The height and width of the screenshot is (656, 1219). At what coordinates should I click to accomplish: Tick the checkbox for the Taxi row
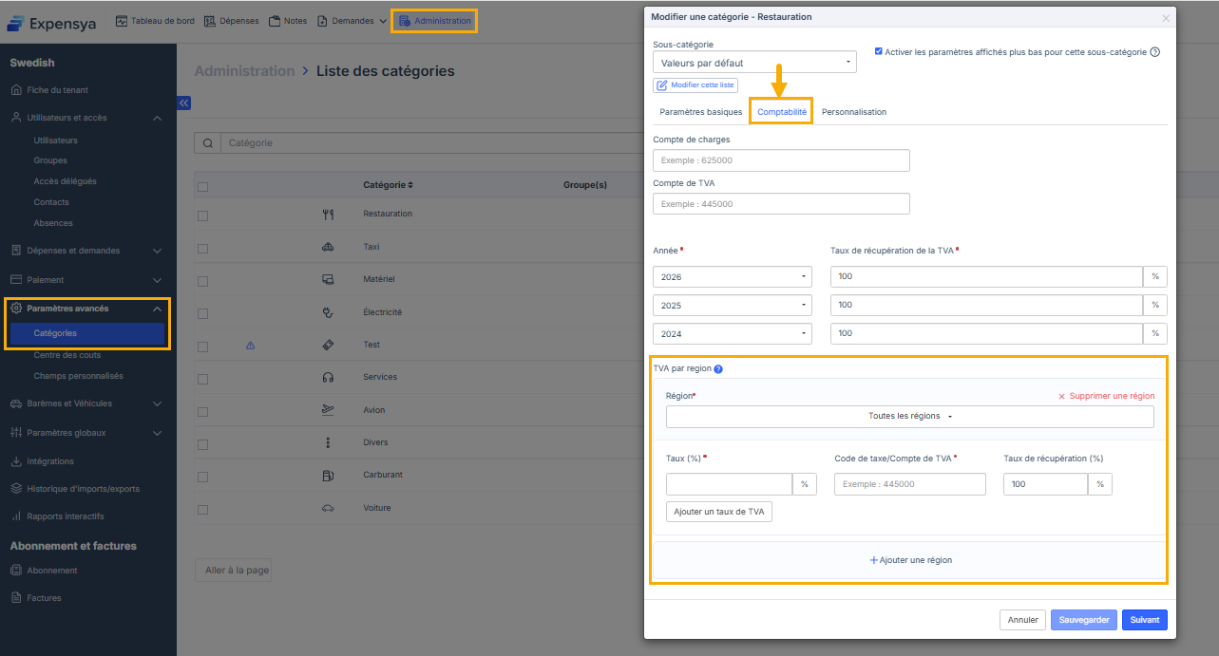tap(202, 248)
